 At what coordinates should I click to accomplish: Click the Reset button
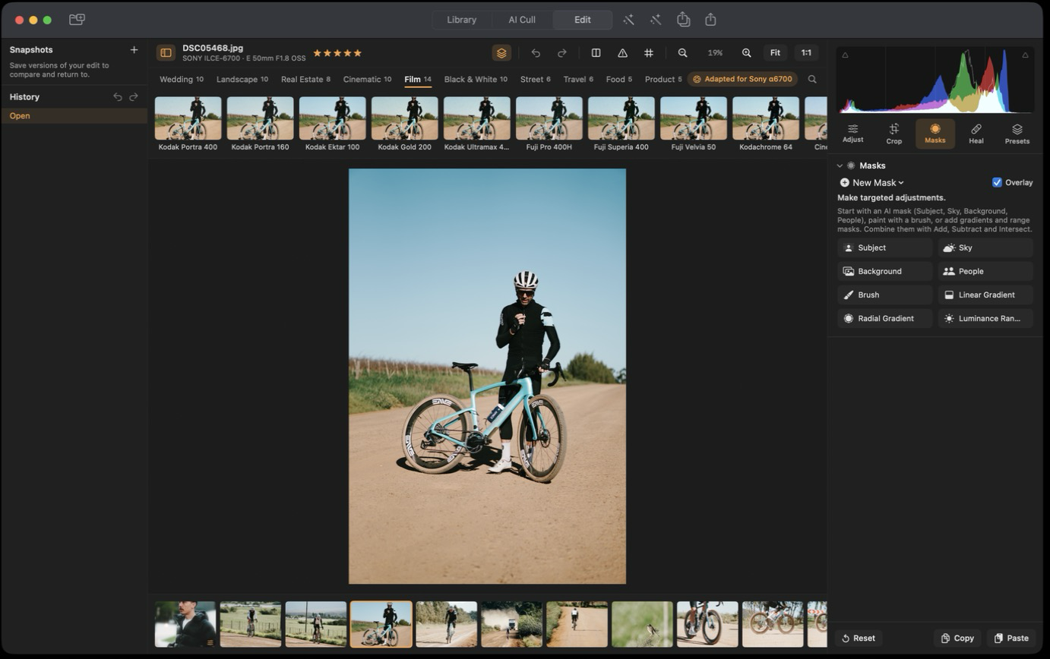(859, 639)
